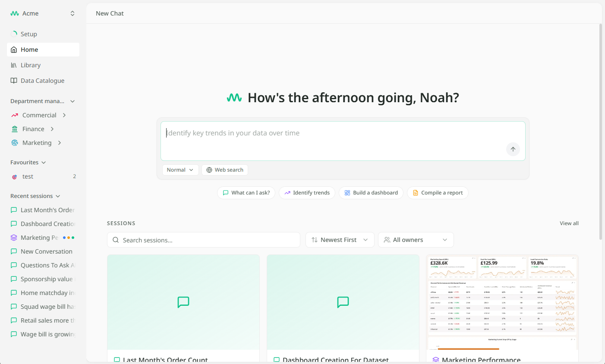Collapse the Recent sessions section
Viewport: 605px width, 364px height.
(58, 196)
